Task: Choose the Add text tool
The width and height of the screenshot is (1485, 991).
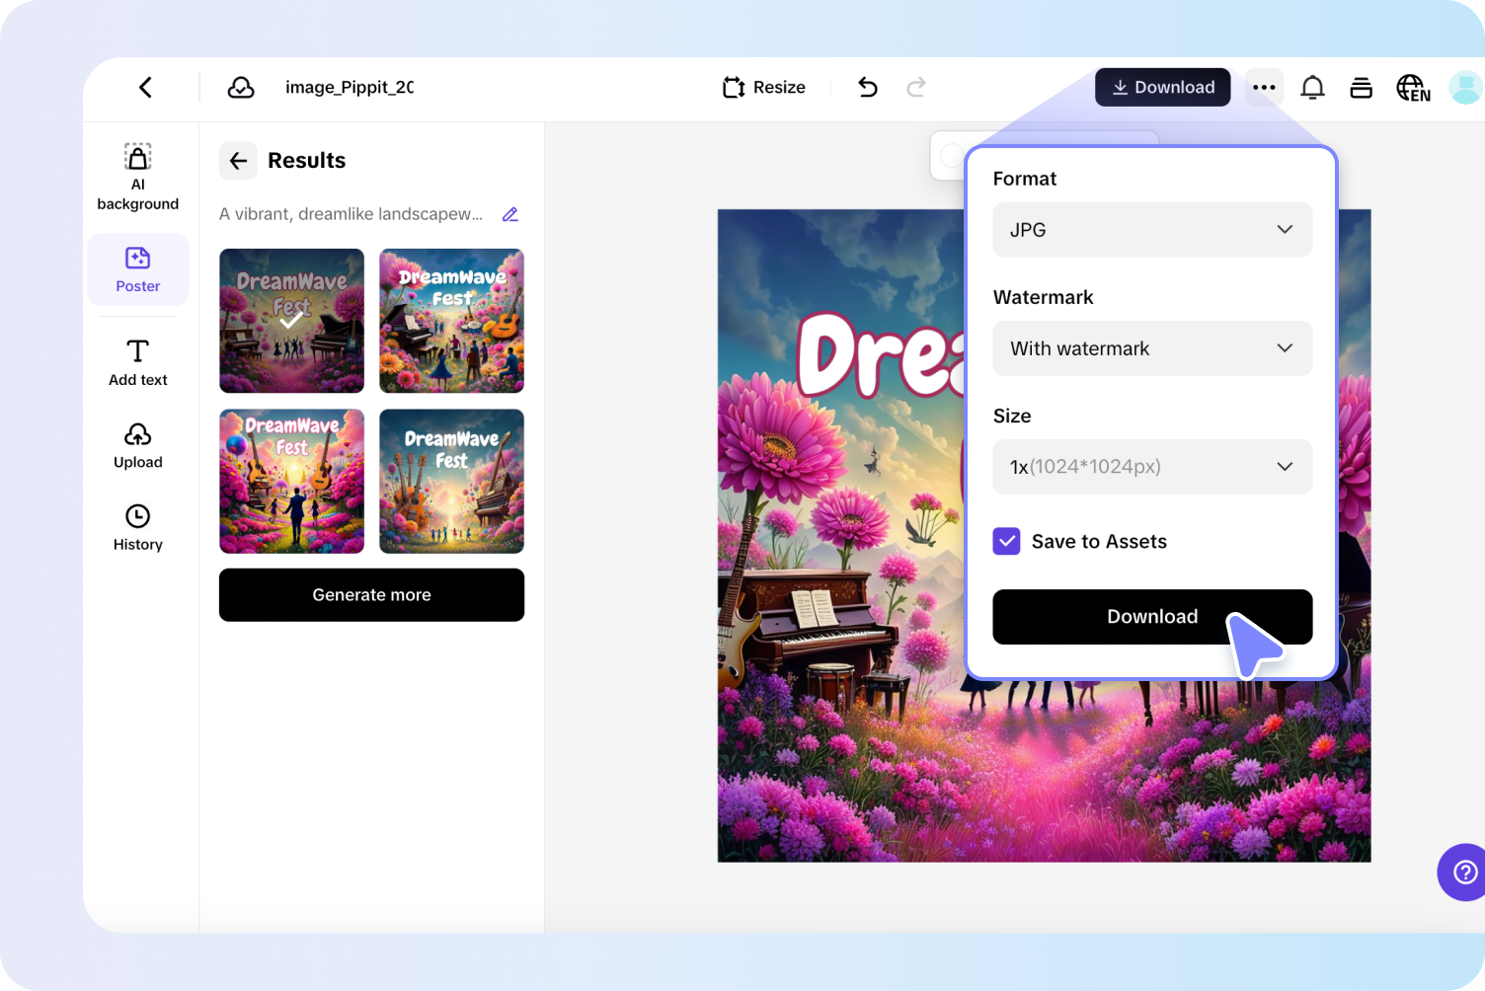Action: click(x=138, y=362)
